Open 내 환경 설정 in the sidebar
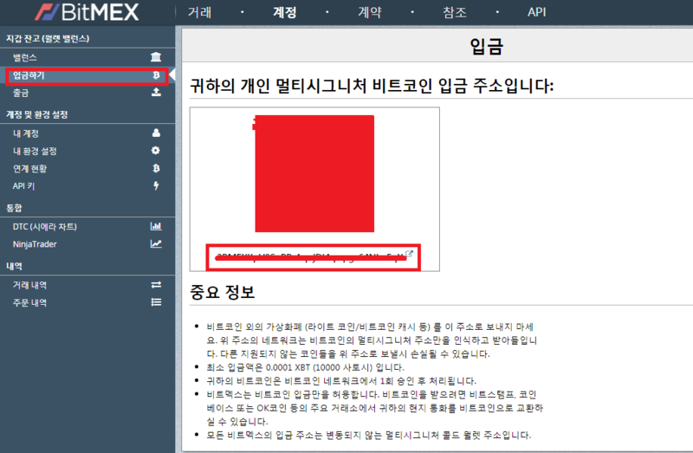Screen dimensions: 693x453 (35, 152)
